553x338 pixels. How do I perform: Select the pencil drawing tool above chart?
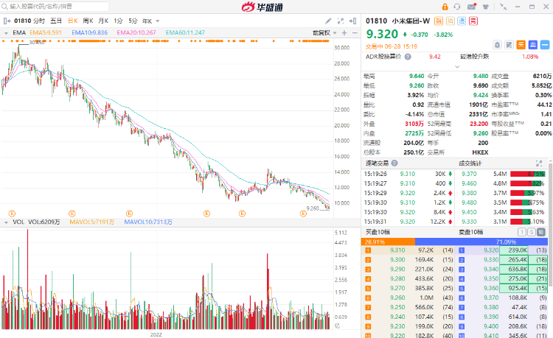coord(327,21)
